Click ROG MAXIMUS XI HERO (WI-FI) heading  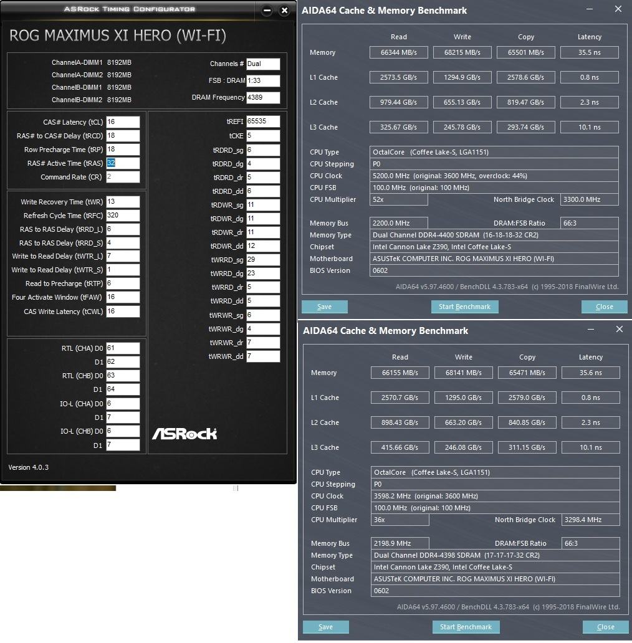pos(118,36)
